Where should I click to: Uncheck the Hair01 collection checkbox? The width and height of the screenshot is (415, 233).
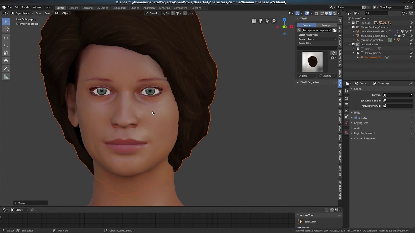(358, 49)
